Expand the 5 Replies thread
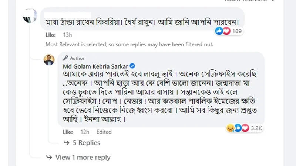The height and width of the screenshot is (166, 296). (x=86, y=143)
